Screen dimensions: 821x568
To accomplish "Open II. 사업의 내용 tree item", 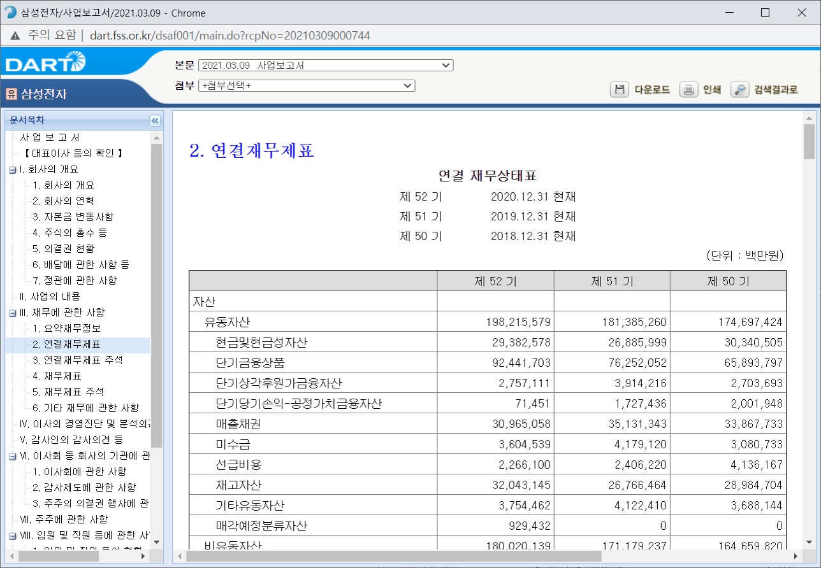I will pyautogui.click(x=50, y=297).
